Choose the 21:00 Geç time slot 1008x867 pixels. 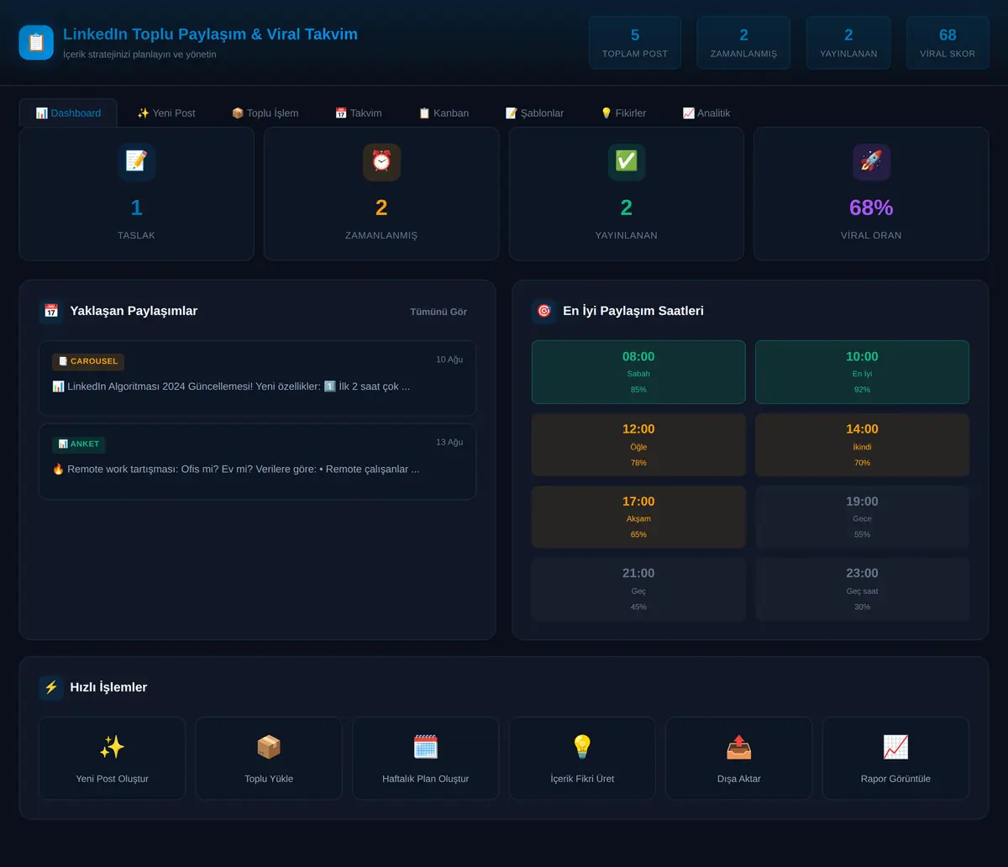(x=638, y=589)
